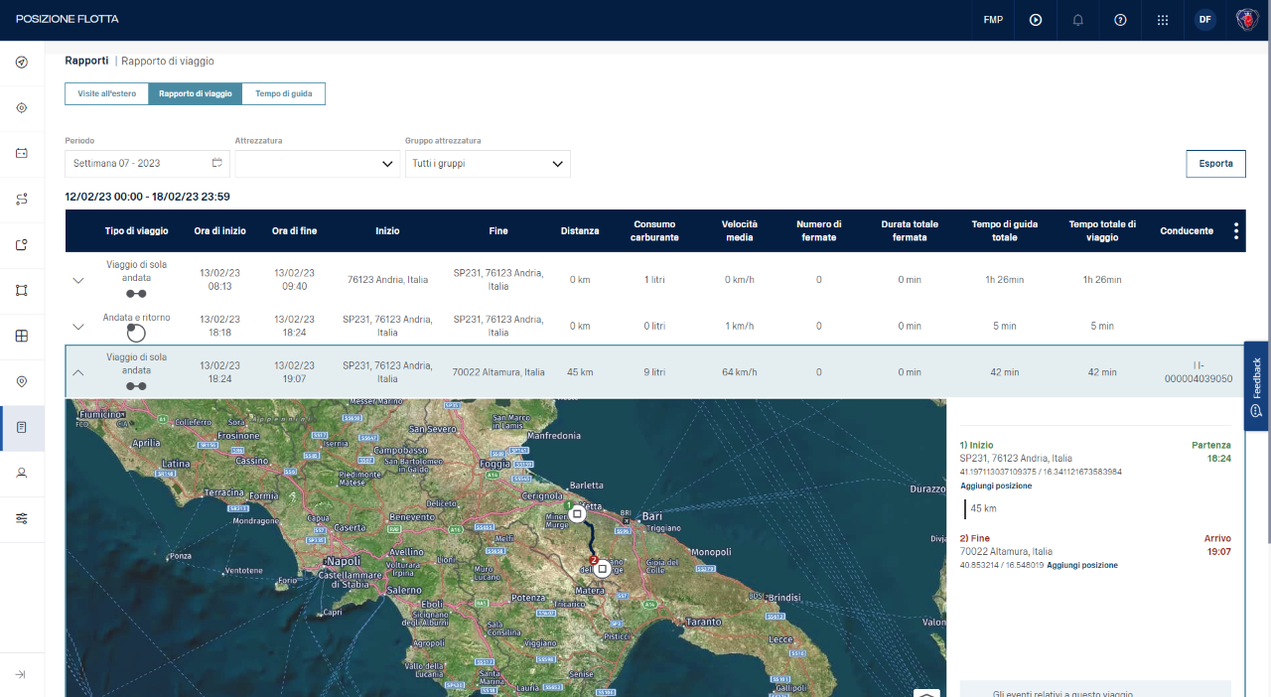
Task: Click the start marker 1 on the map
Action: tap(576, 514)
